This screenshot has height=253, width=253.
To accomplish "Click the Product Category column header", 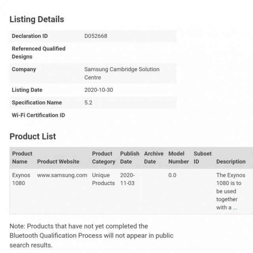I will pos(104,157).
